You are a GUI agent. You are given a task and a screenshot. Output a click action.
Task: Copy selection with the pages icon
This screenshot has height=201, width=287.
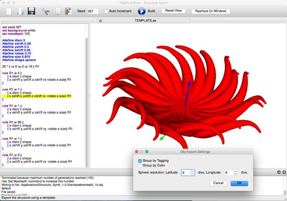tap(57, 11)
